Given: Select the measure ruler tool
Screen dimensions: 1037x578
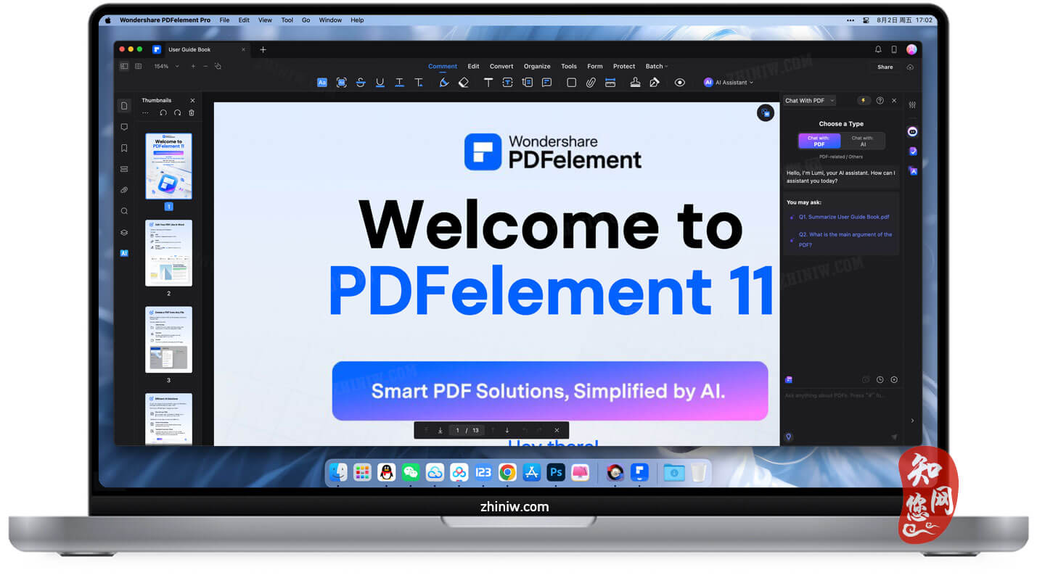Looking at the screenshot, I should [x=610, y=83].
